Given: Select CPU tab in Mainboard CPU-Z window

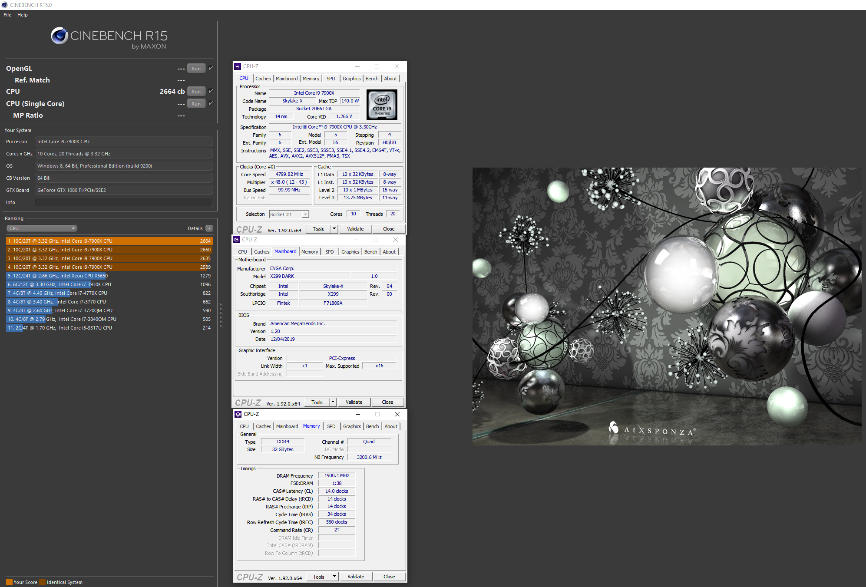Looking at the screenshot, I should coord(242,252).
